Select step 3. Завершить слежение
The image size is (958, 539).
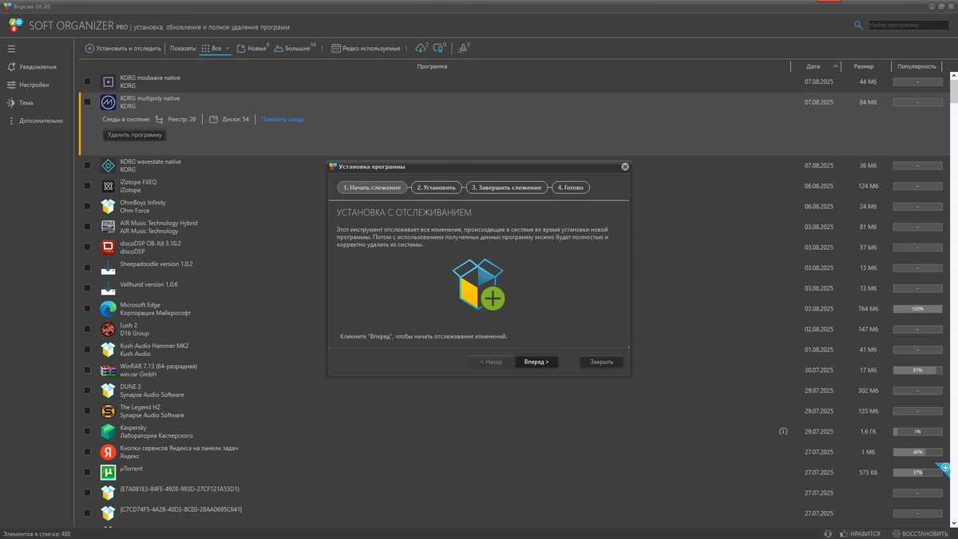point(507,188)
